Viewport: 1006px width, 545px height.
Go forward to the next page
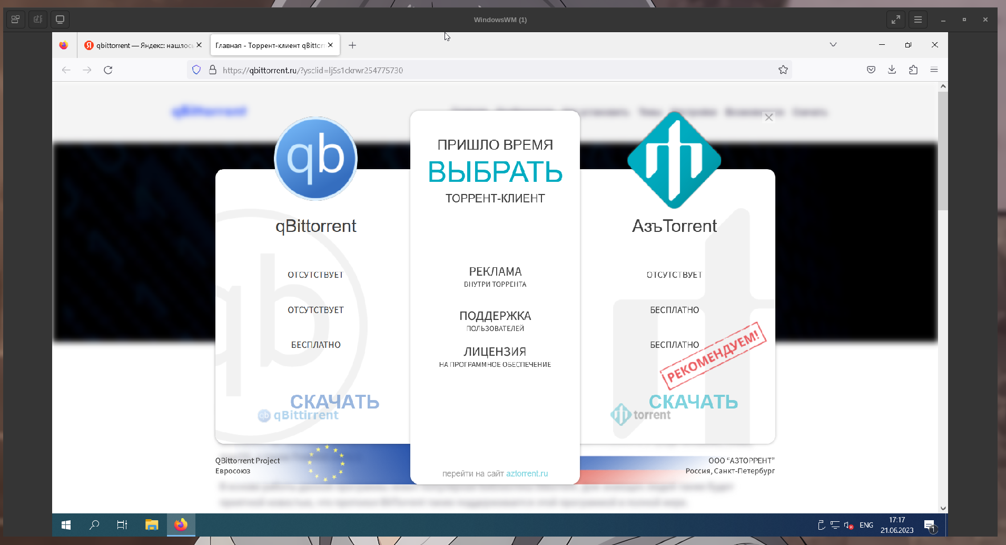pos(87,70)
